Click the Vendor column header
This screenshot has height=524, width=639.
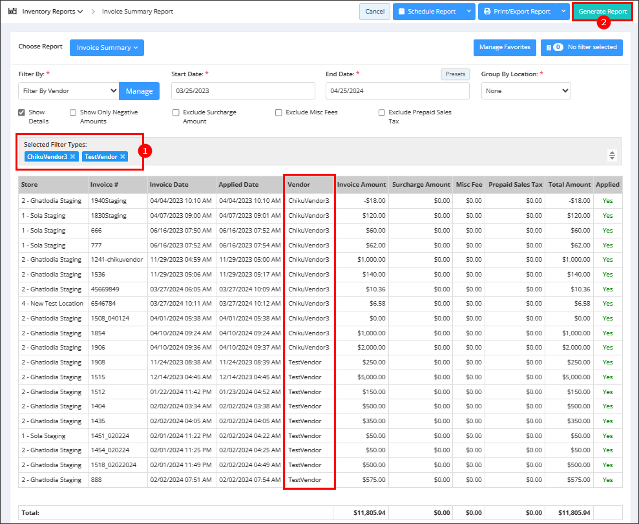point(309,185)
